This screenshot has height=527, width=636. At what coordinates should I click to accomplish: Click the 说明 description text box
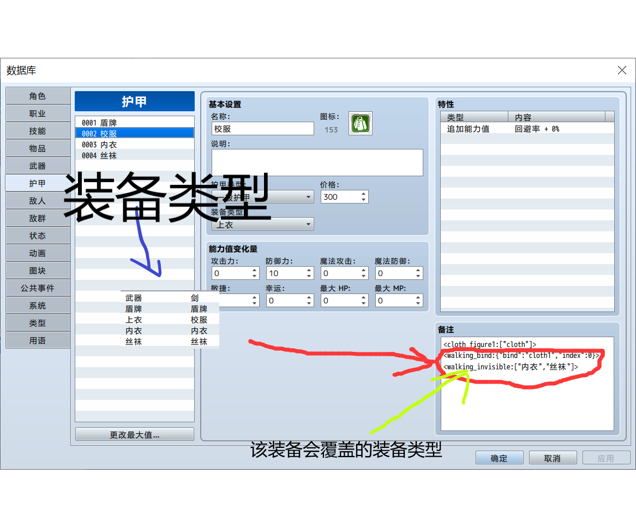coord(317,163)
